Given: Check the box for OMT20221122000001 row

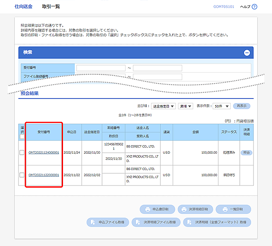Looking at the screenshot, I should coord(22,175).
